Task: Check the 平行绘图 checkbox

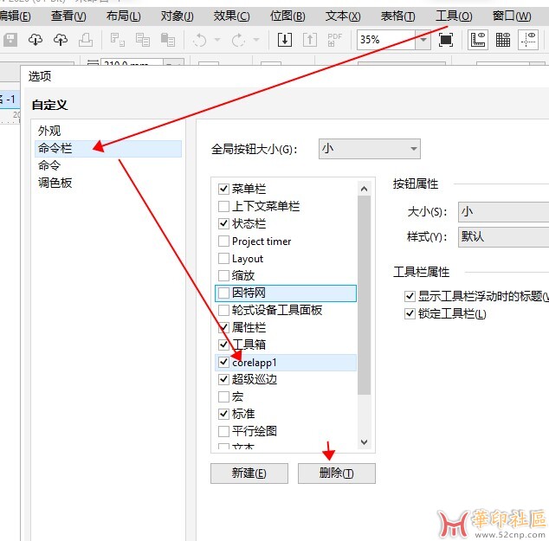Action: point(223,431)
